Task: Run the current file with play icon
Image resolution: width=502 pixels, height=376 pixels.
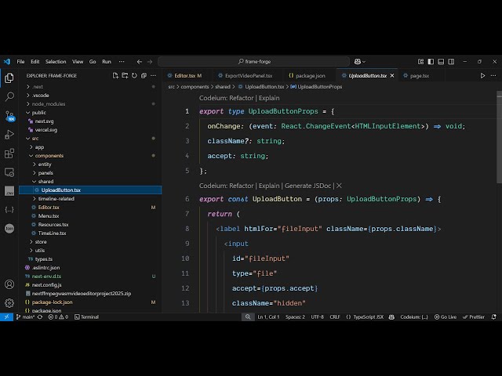Action: click(482, 76)
